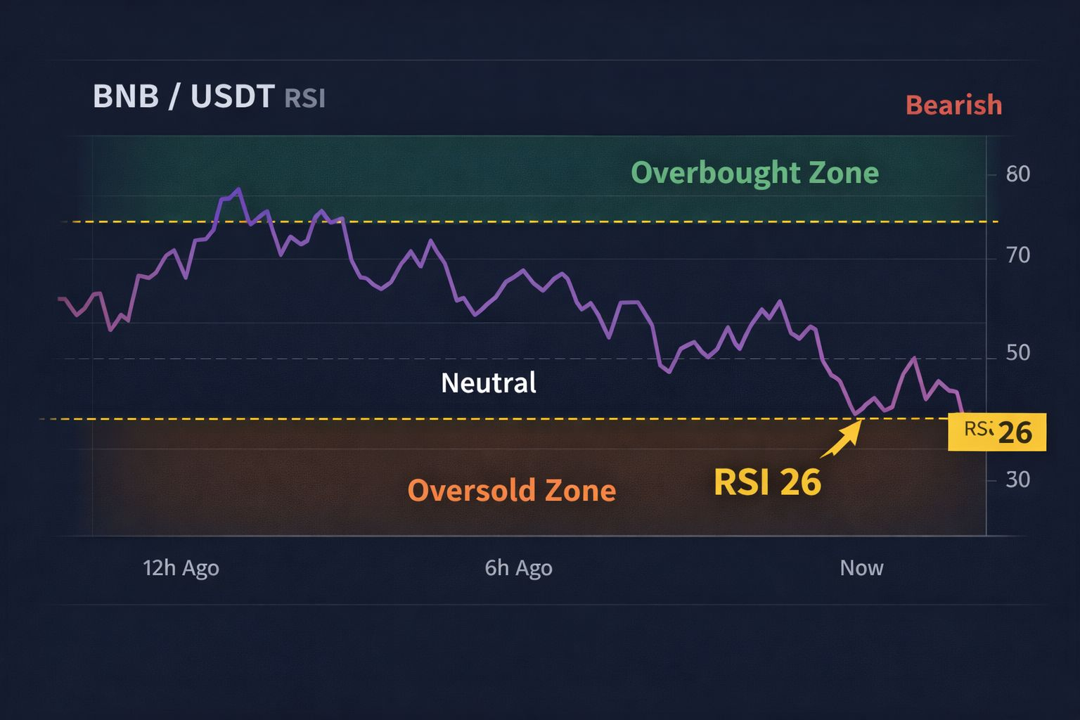Click the red Bearish status label
The image size is (1080, 720).
click(x=953, y=105)
